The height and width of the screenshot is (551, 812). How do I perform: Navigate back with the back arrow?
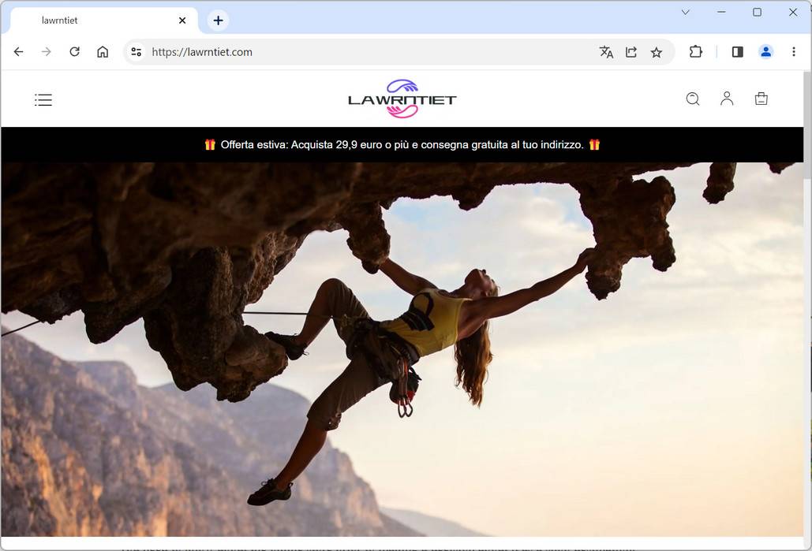pos(18,51)
